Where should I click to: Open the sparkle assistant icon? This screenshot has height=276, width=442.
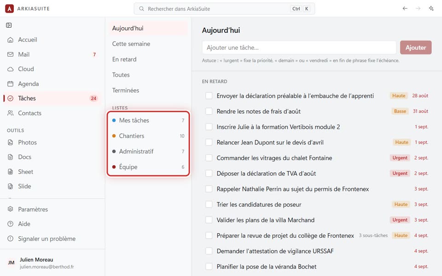point(431,9)
